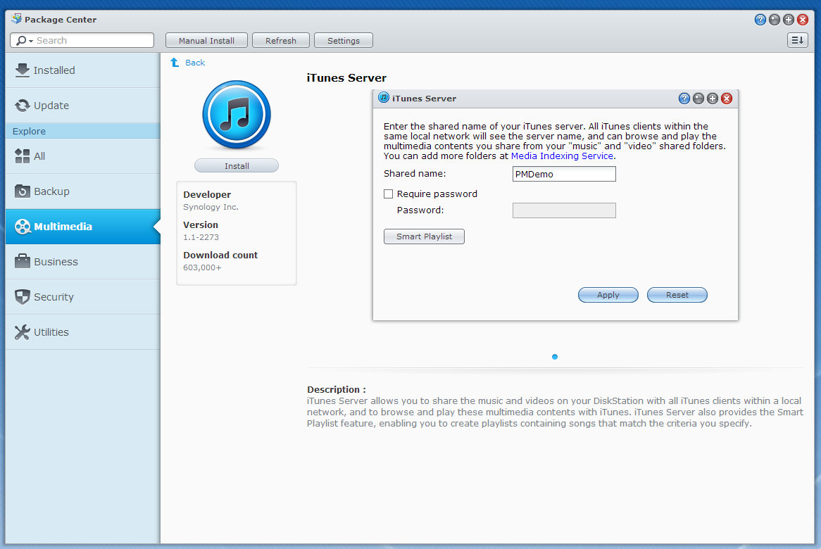Close the Package Center window
The height and width of the screenshot is (549, 821).
(x=803, y=20)
